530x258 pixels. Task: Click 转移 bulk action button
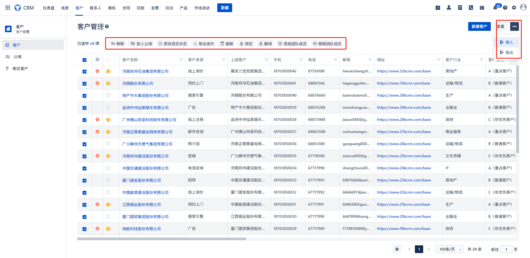117,44
